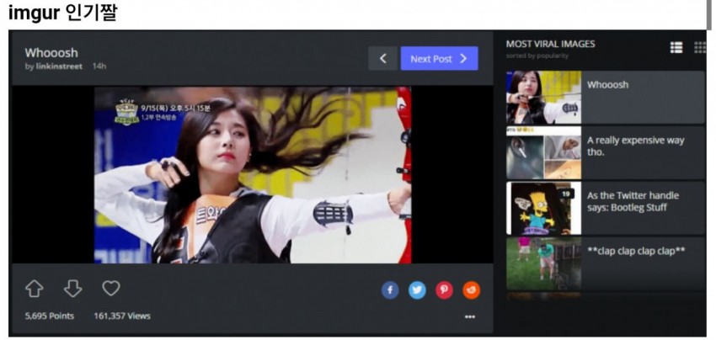This screenshot has width=716, height=340.
Task: Click the Next Post button
Action: (439, 58)
